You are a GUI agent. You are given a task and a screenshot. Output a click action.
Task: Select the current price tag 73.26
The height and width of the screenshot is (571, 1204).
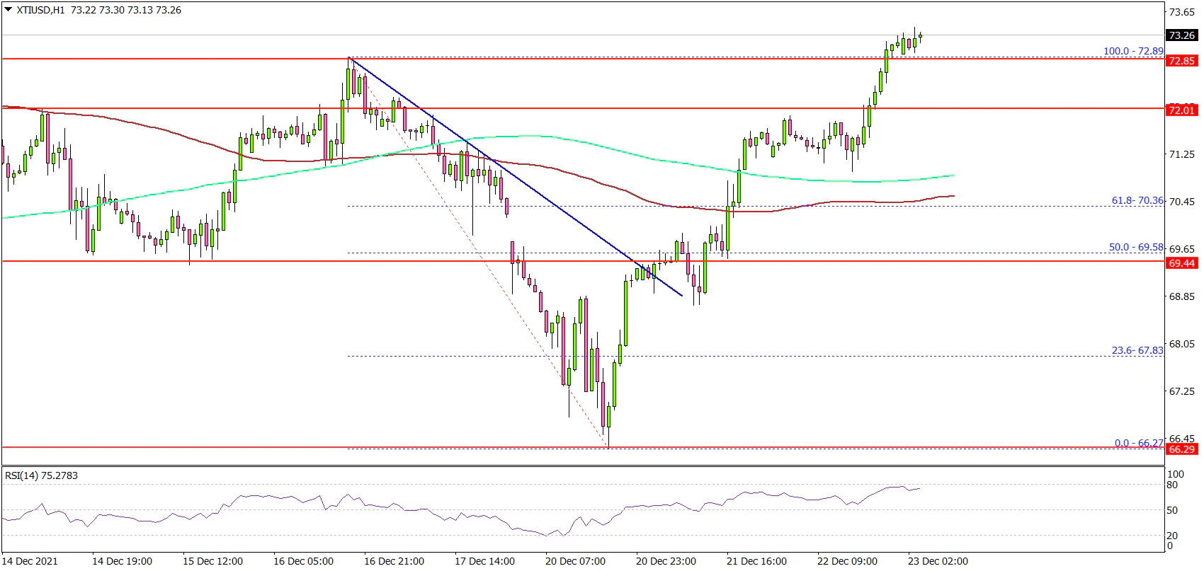pos(1181,35)
